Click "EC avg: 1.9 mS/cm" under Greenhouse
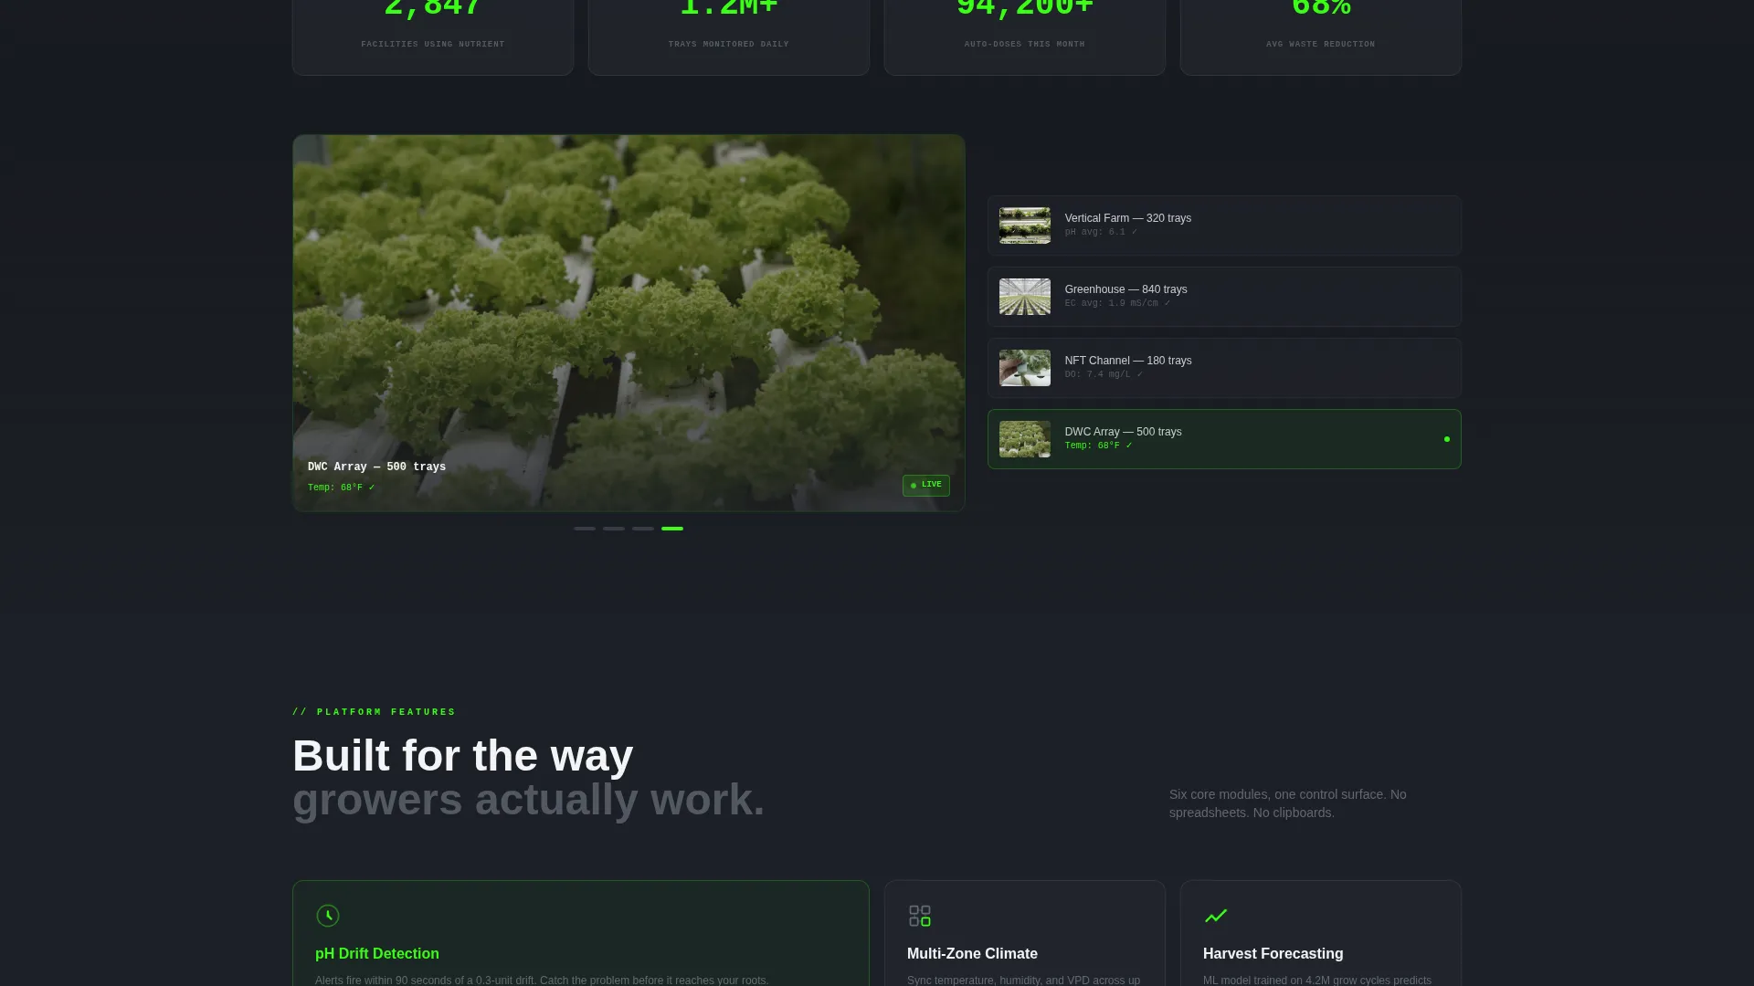This screenshot has width=1754, height=986. pyautogui.click(x=1117, y=303)
